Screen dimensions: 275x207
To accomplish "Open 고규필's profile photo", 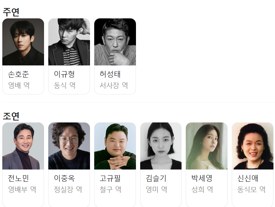I will click(x=115, y=146).
